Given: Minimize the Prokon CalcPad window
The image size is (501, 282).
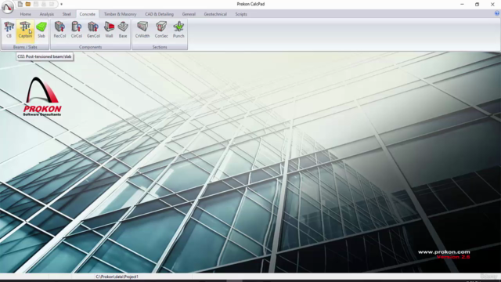Looking at the screenshot, I should [x=462, y=4].
